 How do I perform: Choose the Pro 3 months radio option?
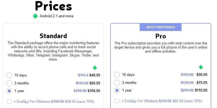tap(117, 83)
